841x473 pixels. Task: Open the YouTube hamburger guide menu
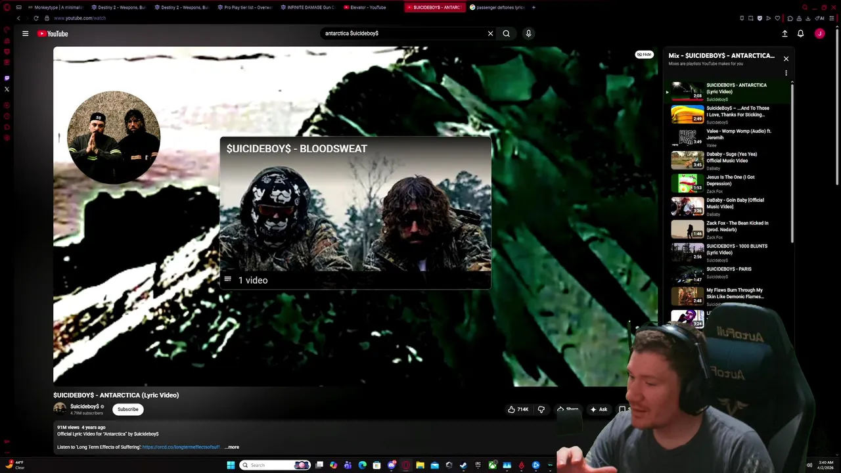(x=25, y=34)
